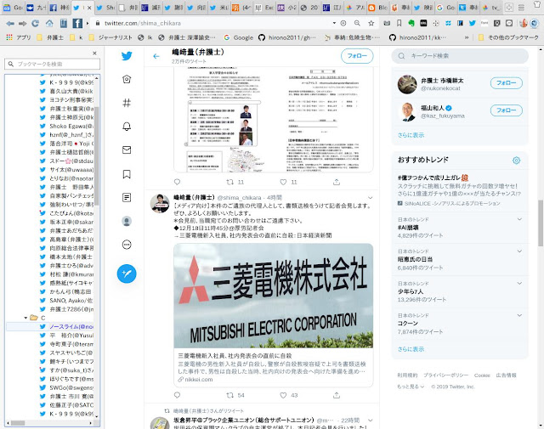Screen dimensions: 544x429
Task: Collapse the C bookmark folder
Action: (x=25, y=318)
